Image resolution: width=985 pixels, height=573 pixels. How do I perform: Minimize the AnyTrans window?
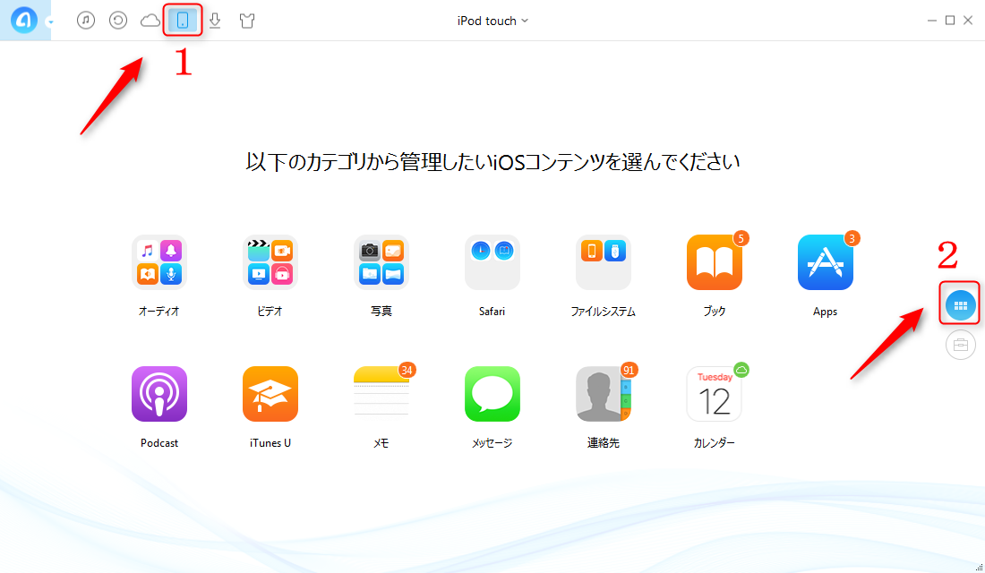[x=931, y=21]
